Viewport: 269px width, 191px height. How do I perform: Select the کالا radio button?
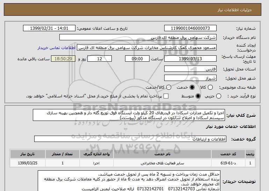point(210,87)
